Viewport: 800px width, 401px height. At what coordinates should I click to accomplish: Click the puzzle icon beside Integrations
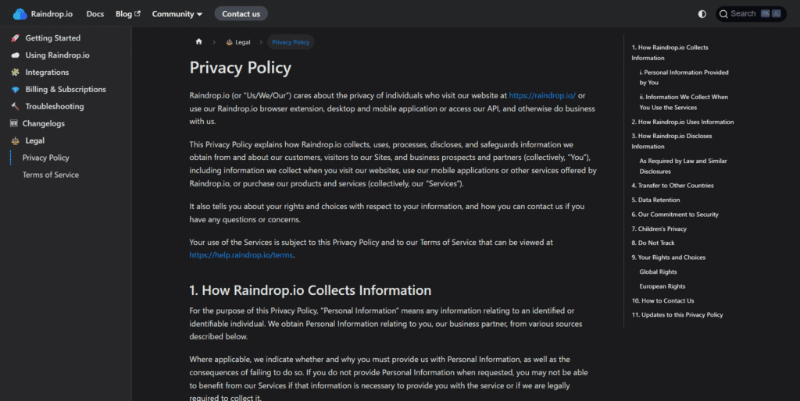tap(16, 73)
